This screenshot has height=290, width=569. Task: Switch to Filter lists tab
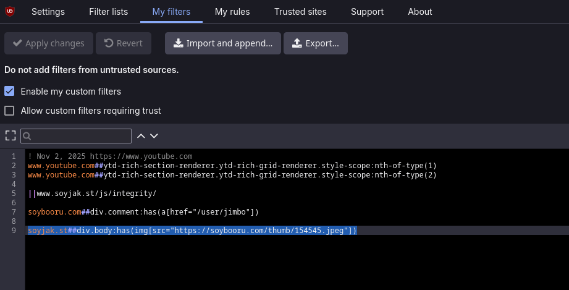pos(108,12)
